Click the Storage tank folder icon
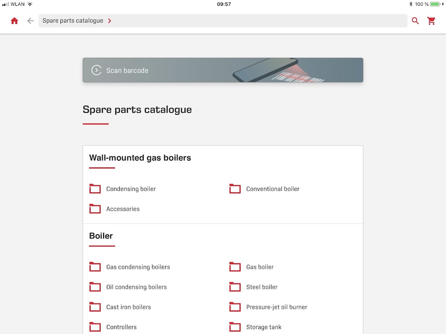Viewport: 446px width, 334px height. click(235, 327)
